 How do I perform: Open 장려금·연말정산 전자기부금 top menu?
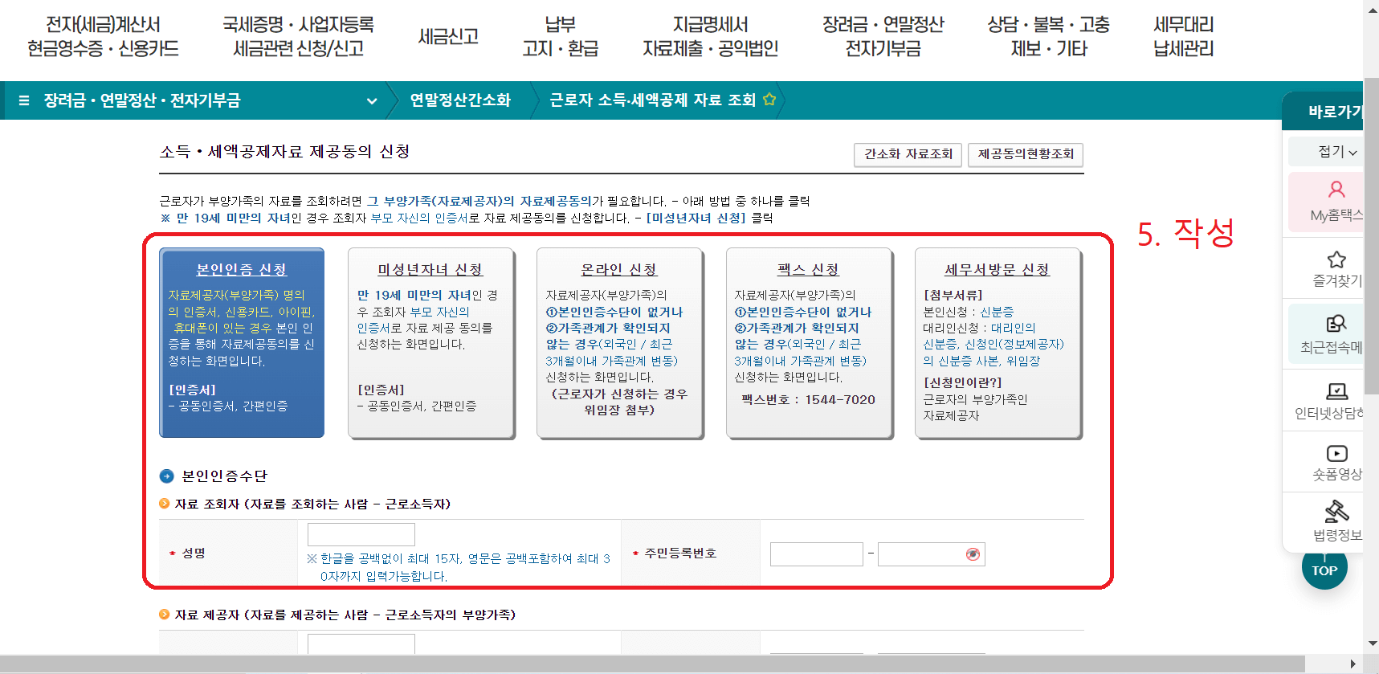(x=883, y=37)
